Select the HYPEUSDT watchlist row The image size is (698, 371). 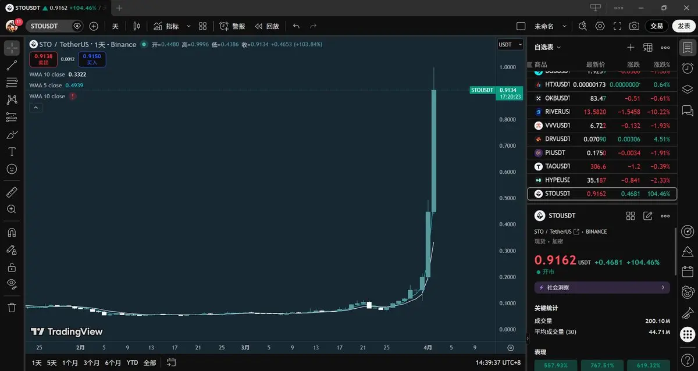click(x=602, y=180)
